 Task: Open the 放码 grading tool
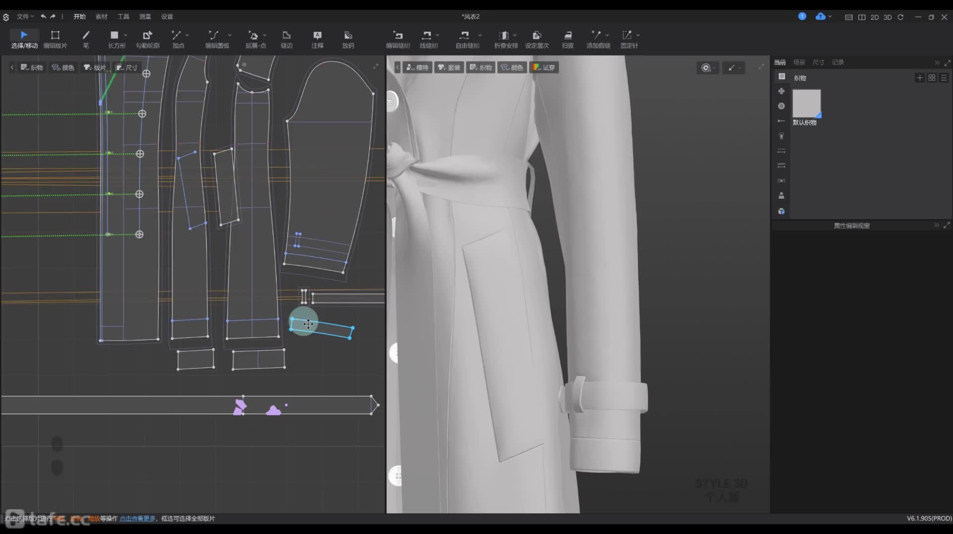(x=348, y=39)
